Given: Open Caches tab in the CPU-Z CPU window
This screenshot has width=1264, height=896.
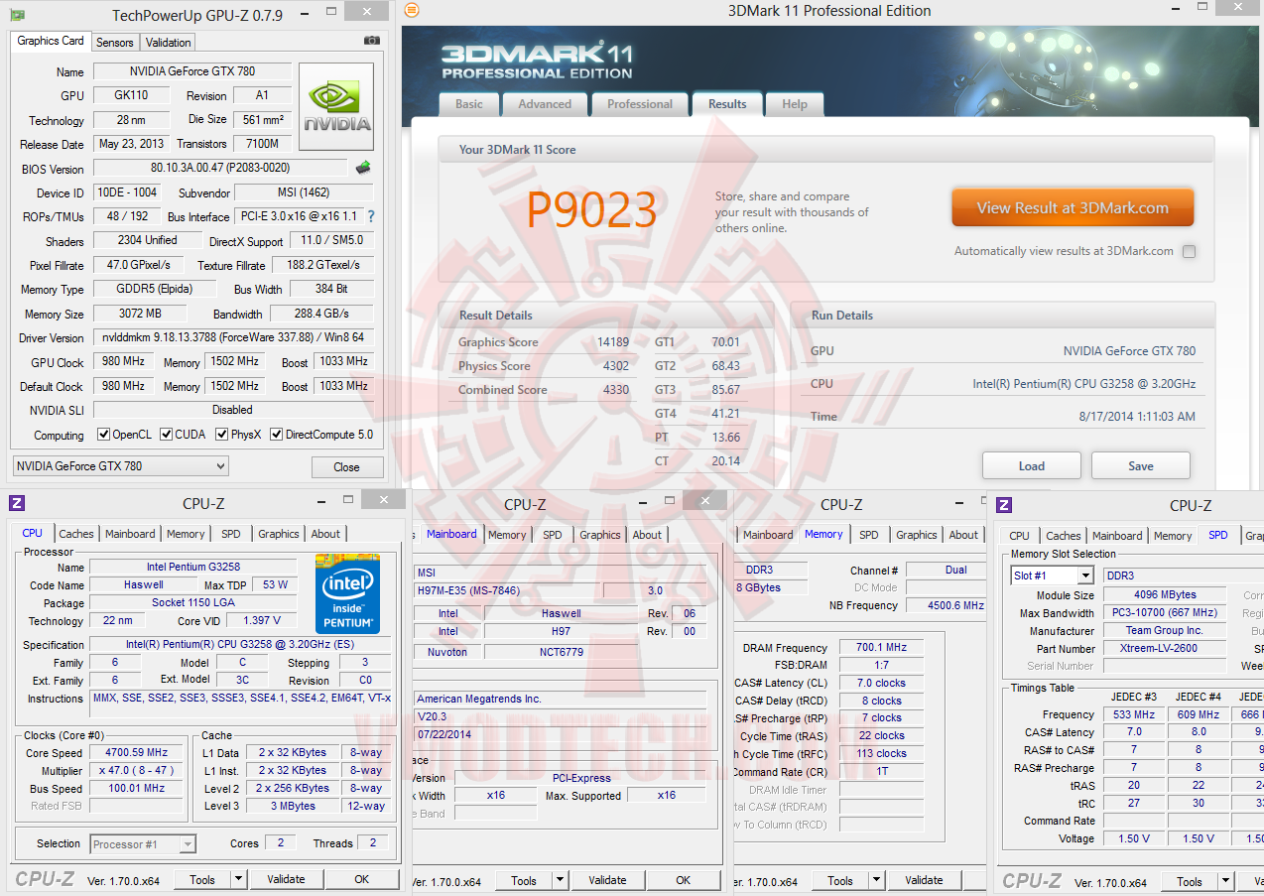Looking at the screenshot, I should pyautogui.click(x=76, y=534).
